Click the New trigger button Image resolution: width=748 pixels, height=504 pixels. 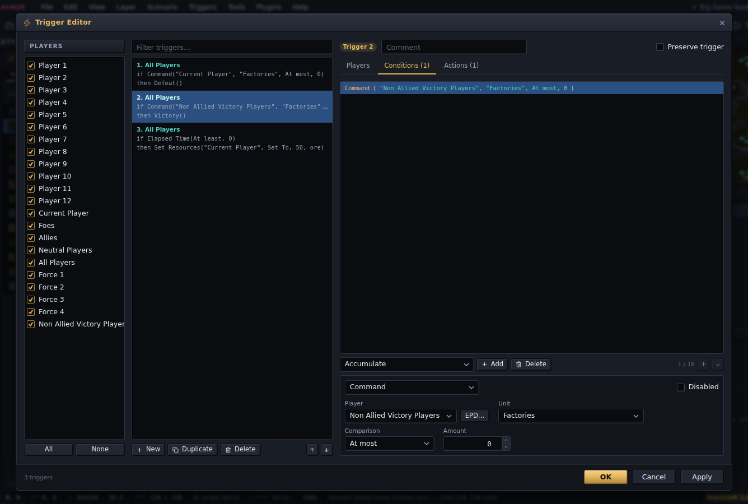click(x=148, y=449)
